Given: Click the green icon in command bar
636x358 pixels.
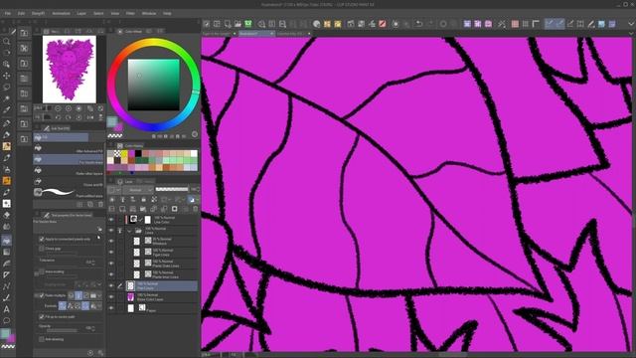Looking at the screenshot, I should point(247,24).
